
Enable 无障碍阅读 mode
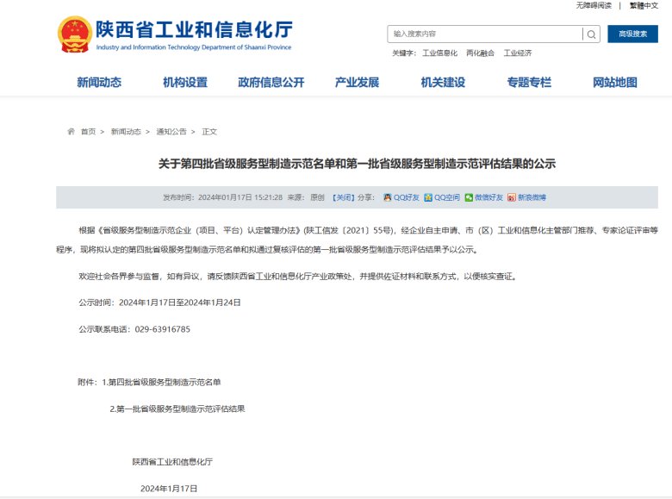click(x=594, y=5)
